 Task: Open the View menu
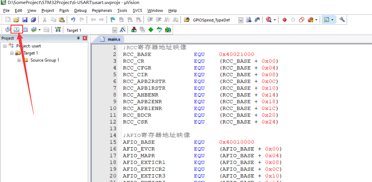coord(32,11)
